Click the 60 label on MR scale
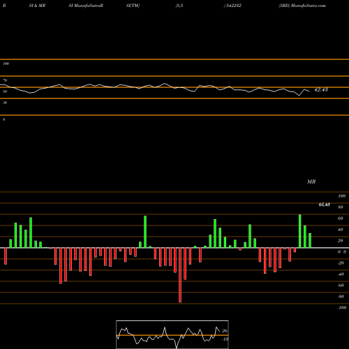This screenshot has width=349, height=349. [x=340, y=218]
